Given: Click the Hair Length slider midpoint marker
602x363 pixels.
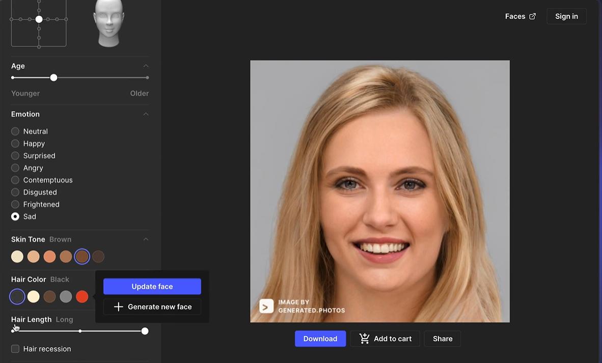Looking at the screenshot, I should tap(80, 331).
